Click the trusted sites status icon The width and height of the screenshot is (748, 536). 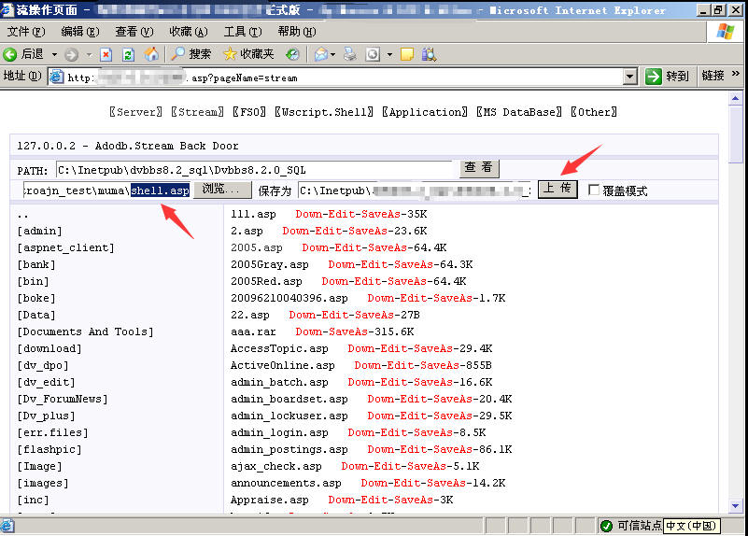coord(606,526)
